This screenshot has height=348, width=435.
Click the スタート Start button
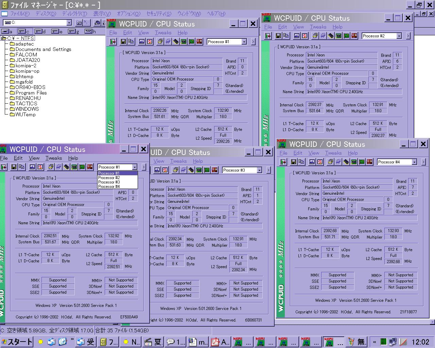click(x=17, y=342)
